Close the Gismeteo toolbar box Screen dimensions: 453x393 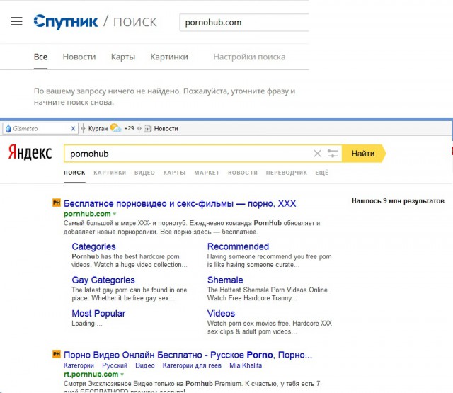(74, 129)
